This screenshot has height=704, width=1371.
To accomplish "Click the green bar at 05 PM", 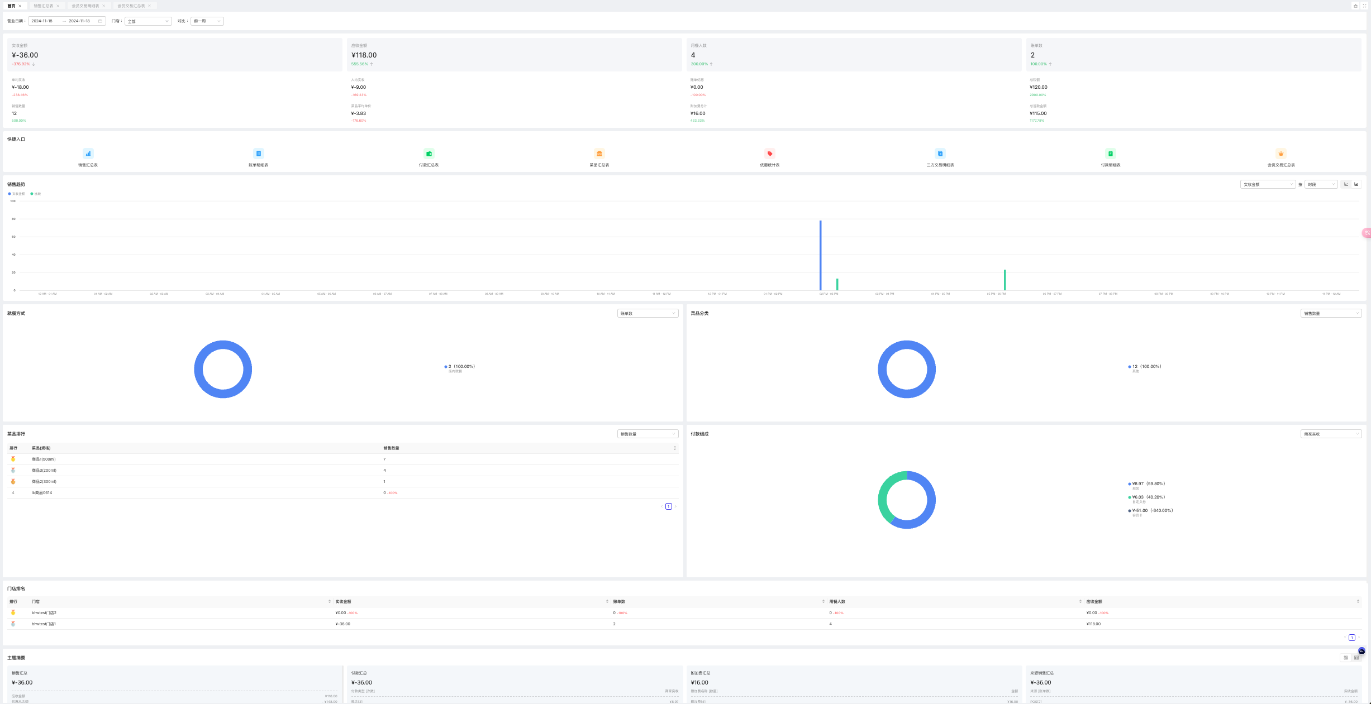I will coord(1005,280).
